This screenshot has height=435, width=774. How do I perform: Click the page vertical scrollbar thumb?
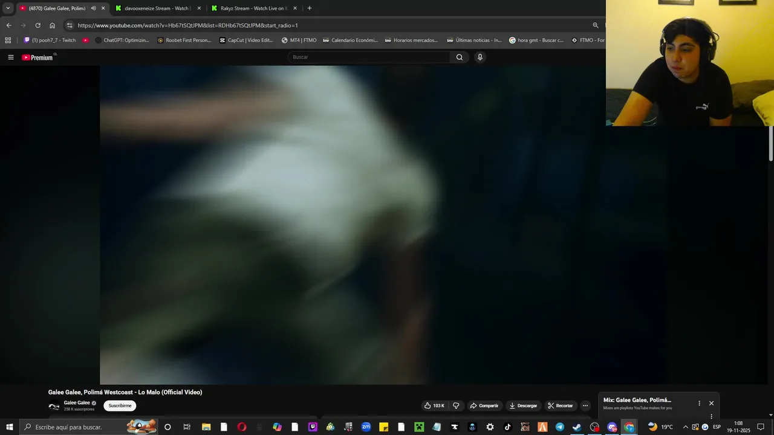click(771, 144)
